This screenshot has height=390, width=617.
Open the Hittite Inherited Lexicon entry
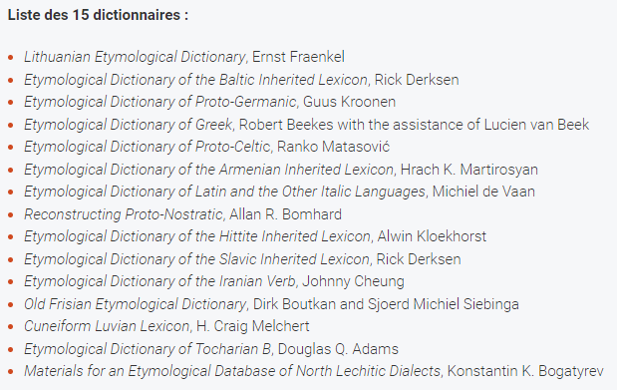pos(197,236)
